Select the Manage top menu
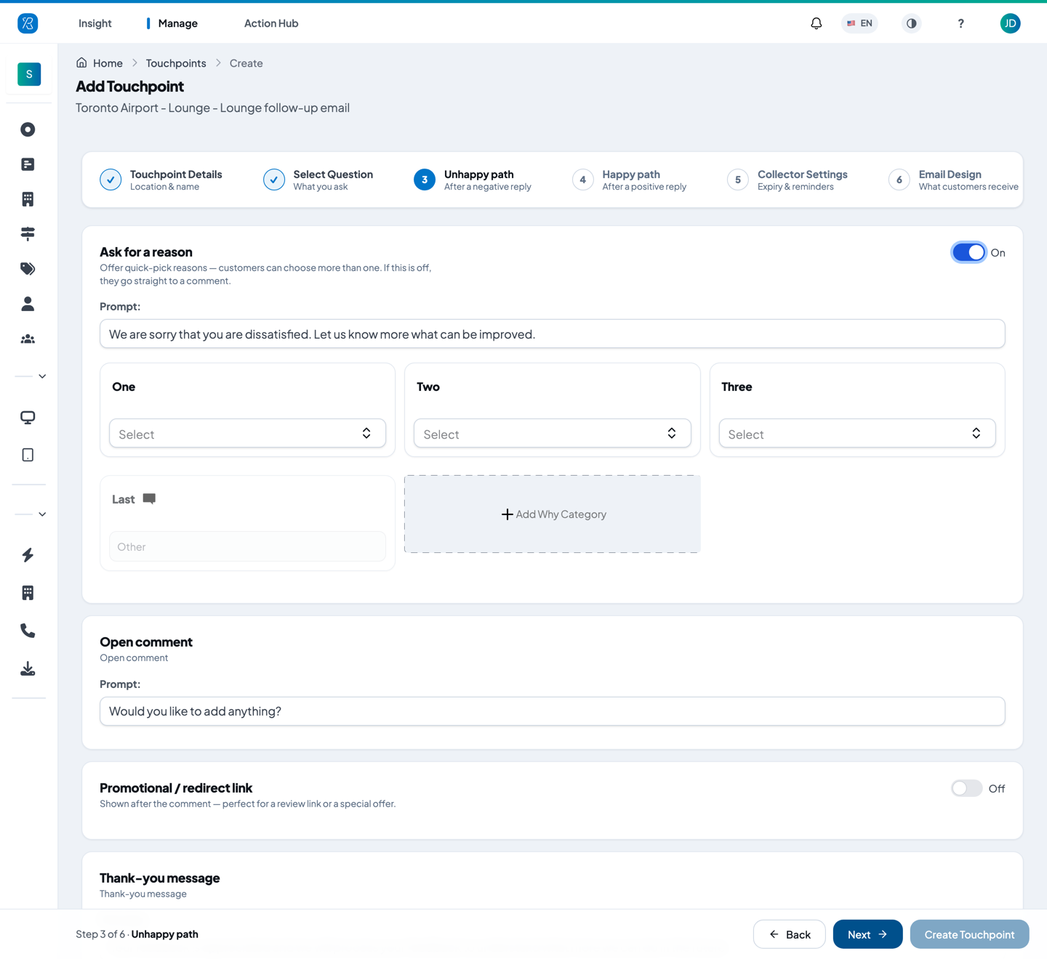This screenshot has height=959, width=1047. pyautogui.click(x=177, y=23)
